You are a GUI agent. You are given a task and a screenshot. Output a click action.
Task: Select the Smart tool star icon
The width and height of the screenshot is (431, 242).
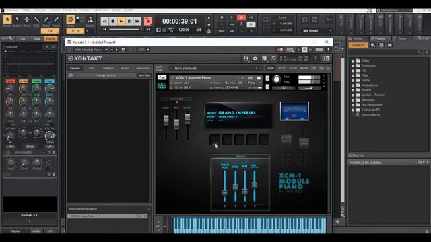(7, 19)
